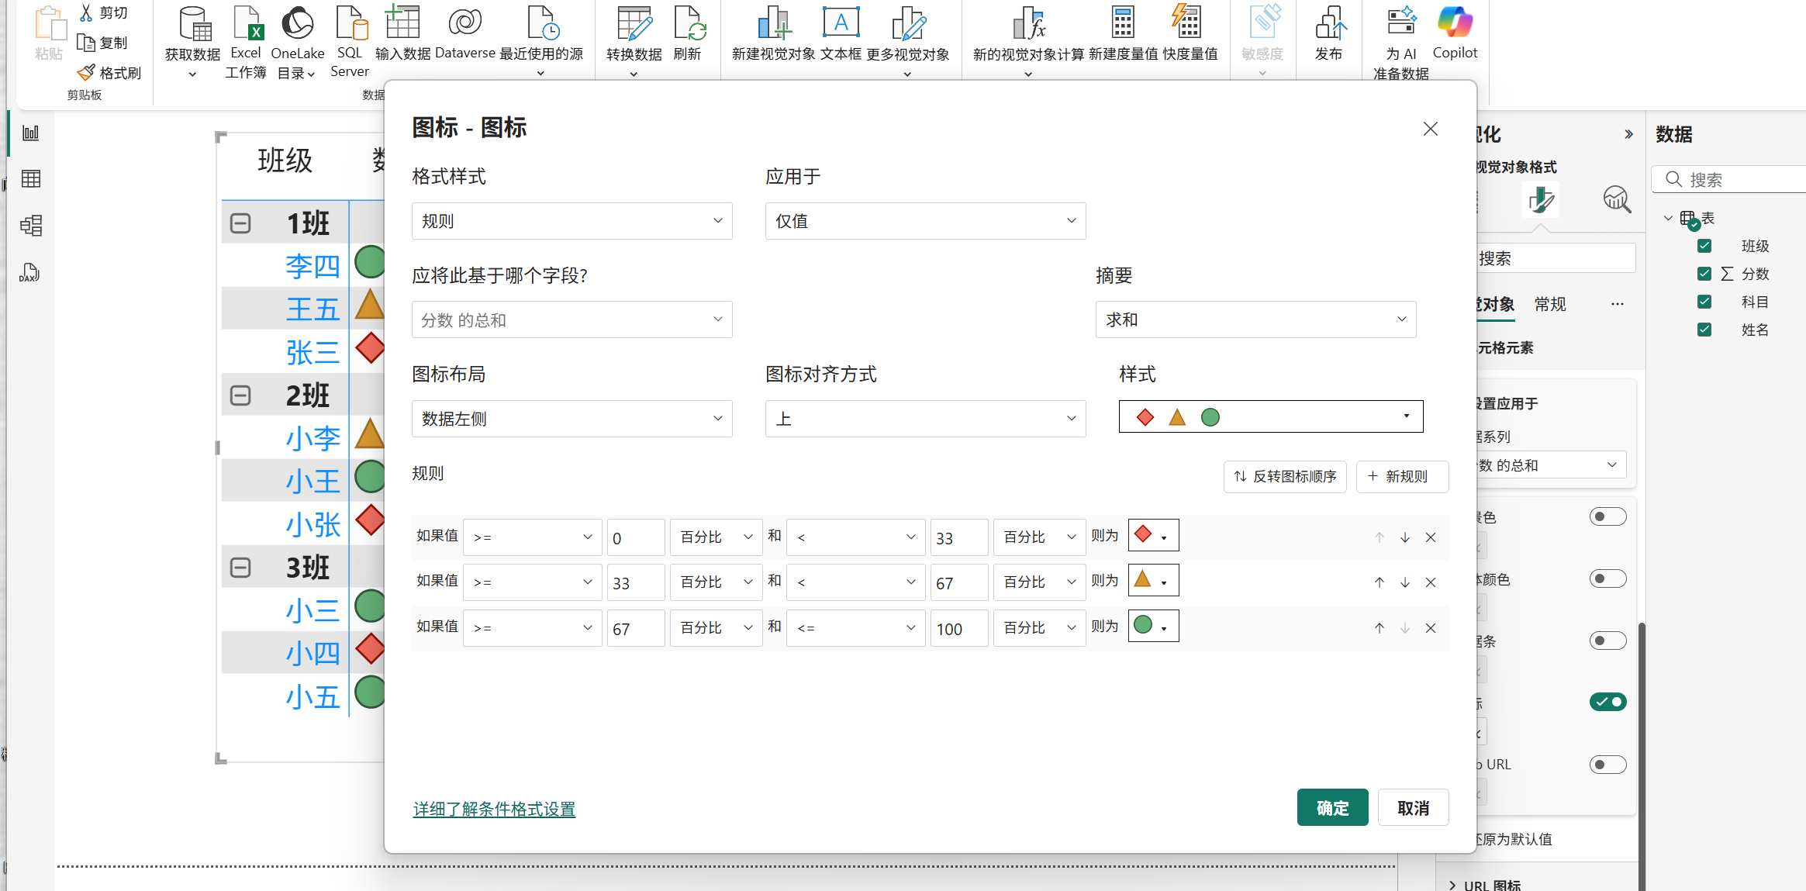Open the 详细了解条件格式设置 link
The height and width of the screenshot is (891, 1806).
pyautogui.click(x=494, y=809)
